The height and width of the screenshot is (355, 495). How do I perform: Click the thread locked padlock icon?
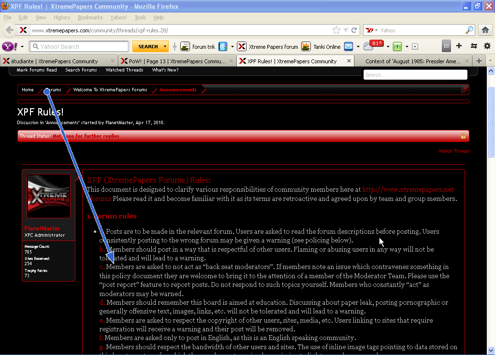pyautogui.click(x=463, y=136)
